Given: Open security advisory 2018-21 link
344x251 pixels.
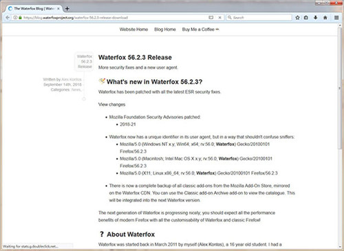Looking at the screenshot, I should 128,124.
